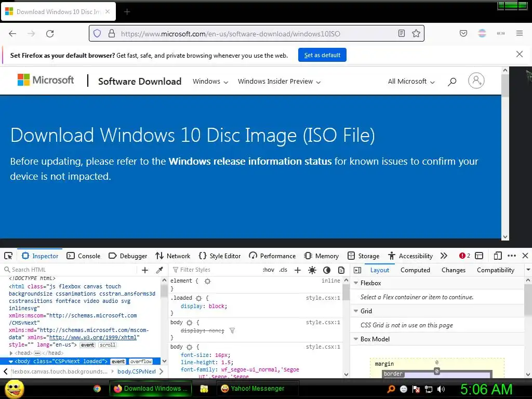Collapse the body CSPvNext loaded node

(x=11, y=362)
